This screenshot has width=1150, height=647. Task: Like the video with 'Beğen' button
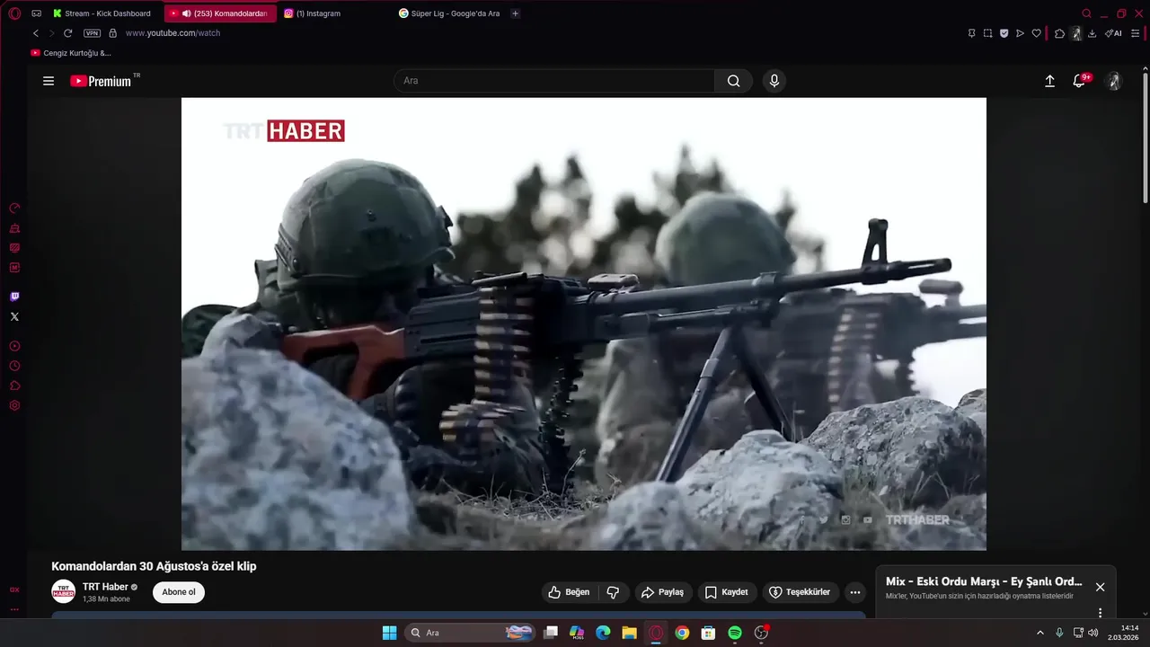click(569, 592)
